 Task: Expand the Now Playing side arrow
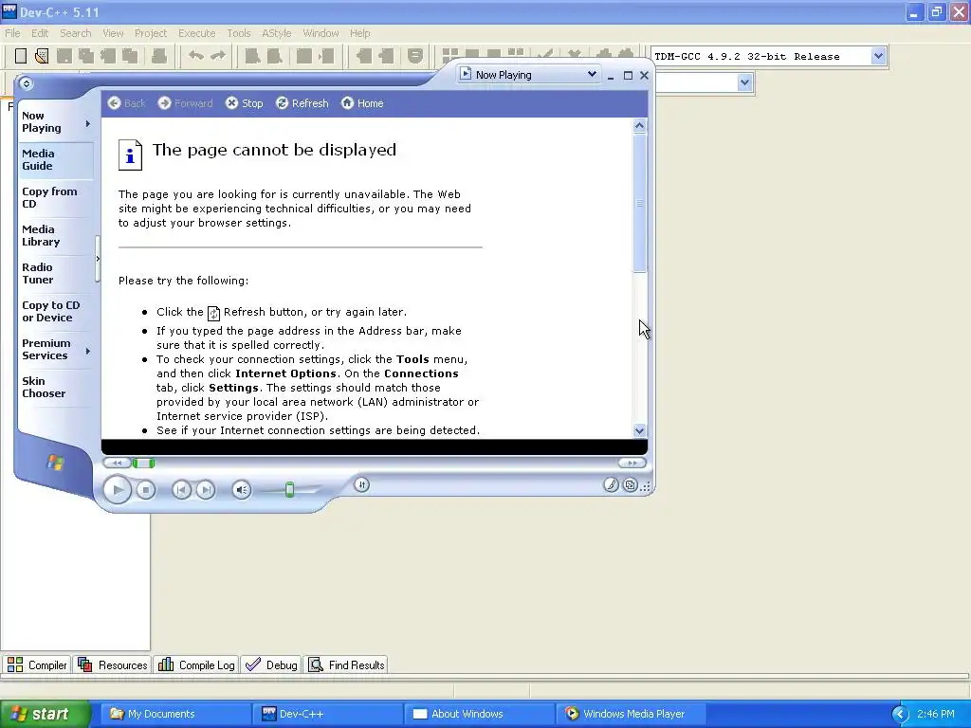coord(88,124)
